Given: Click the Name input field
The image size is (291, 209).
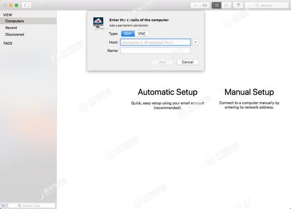Looking at the screenshot, I should point(156,51).
